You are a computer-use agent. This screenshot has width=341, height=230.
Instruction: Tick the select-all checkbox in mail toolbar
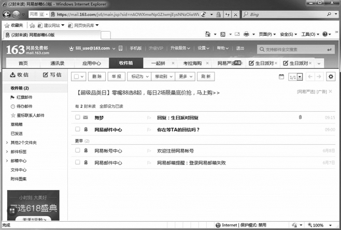76,76
